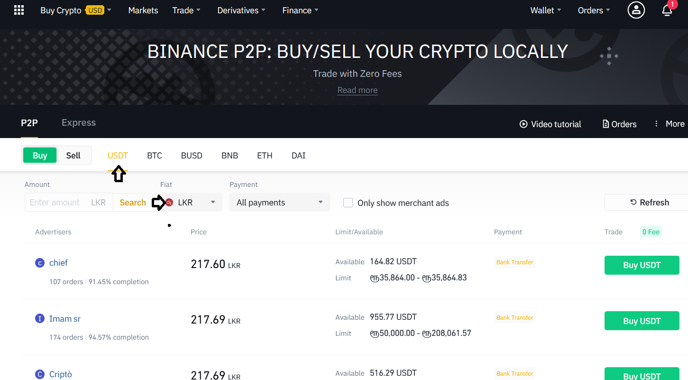Click the 0 Fee badge
This screenshot has height=380, width=688.
click(651, 232)
